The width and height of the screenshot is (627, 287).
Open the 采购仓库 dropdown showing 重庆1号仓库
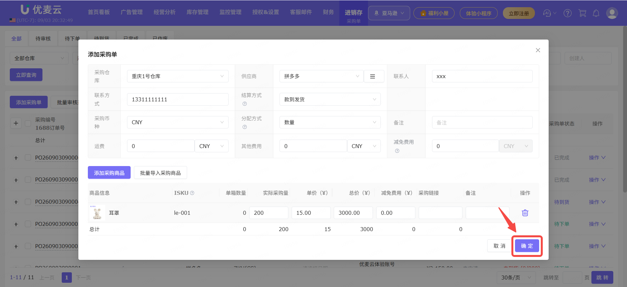(178, 76)
